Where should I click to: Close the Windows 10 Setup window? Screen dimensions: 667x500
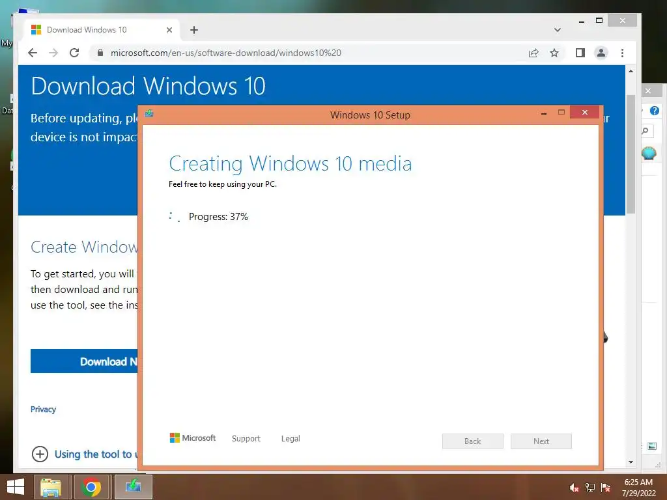[584, 112]
